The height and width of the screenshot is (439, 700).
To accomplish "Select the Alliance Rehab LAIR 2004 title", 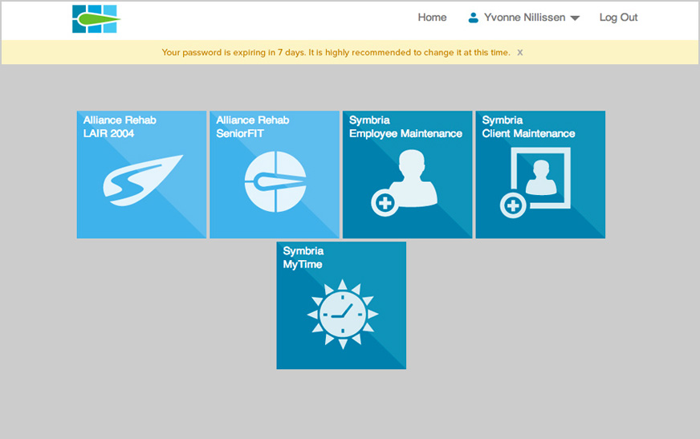I will [120, 127].
